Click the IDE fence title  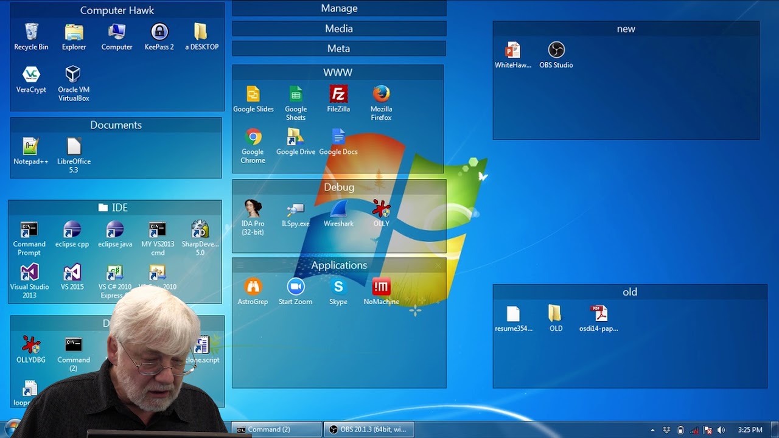pyautogui.click(x=114, y=207)
